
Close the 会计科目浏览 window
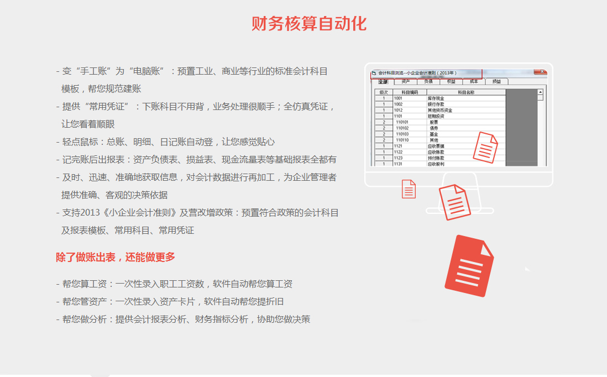coord(543,72)
